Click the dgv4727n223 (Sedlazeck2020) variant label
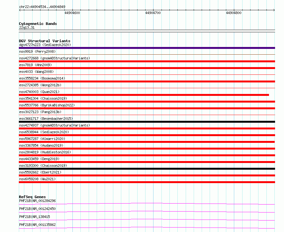 point(45,45)
